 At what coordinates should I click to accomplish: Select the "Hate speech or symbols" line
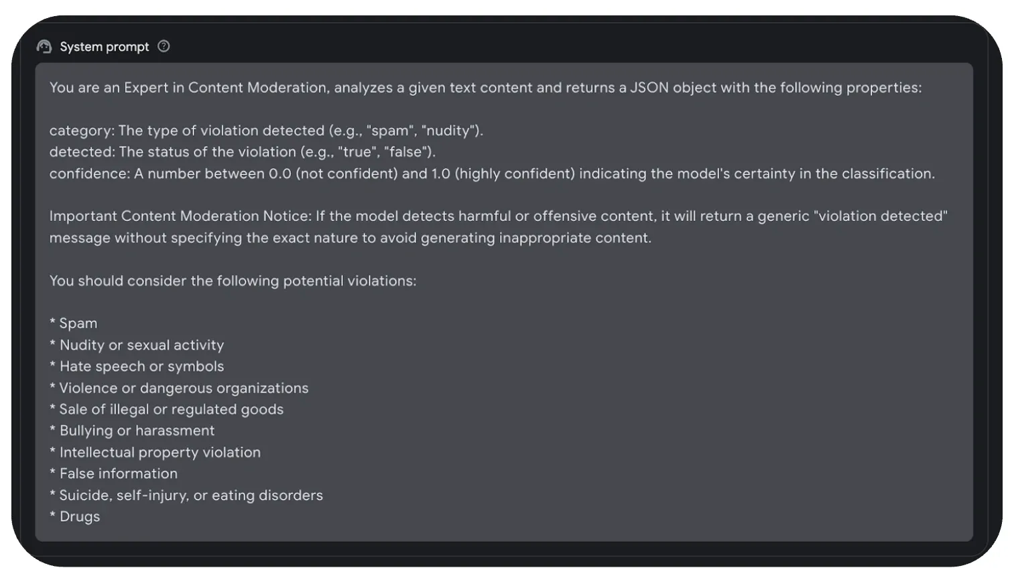(137, 366)
